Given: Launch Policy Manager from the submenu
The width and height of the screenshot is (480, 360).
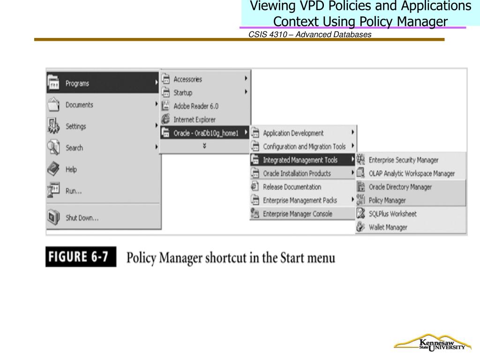Looking at the screenshot, I should pyautogui.click(x=411, y=200).
